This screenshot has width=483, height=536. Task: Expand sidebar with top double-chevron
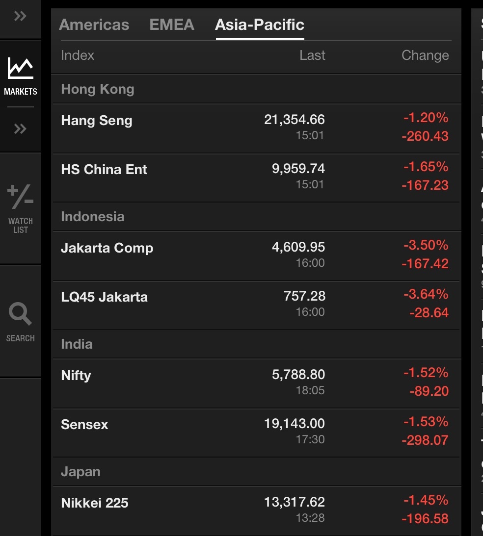click(20, 17)
